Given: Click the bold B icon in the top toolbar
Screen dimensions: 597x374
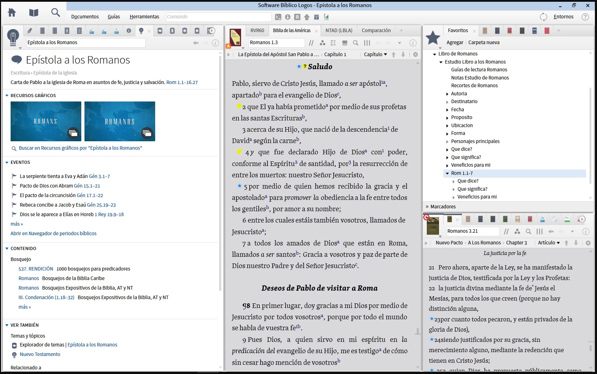Looking at the screenshot, I should (297, 17).
